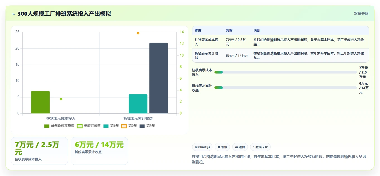Image resolution: width=380 pixels, height=176 pixels.
Task: Click table cell 折线表示累计收益
Action: pos(208,55)
